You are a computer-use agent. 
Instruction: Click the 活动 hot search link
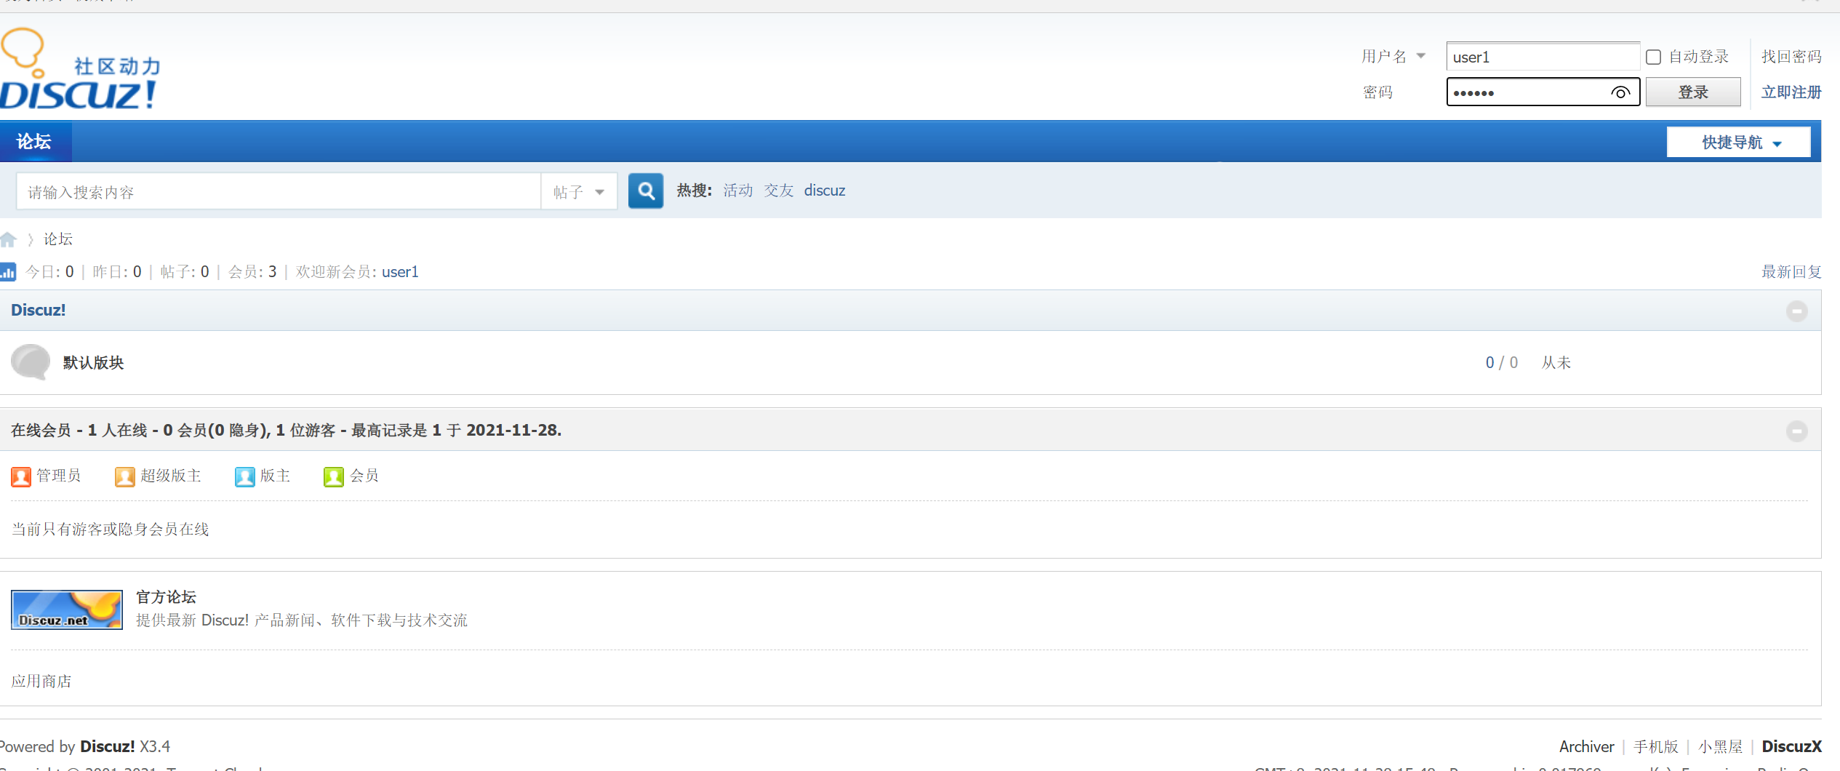point(738,191)
